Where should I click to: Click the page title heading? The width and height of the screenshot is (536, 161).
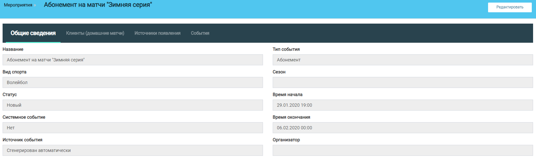(98, 5)
